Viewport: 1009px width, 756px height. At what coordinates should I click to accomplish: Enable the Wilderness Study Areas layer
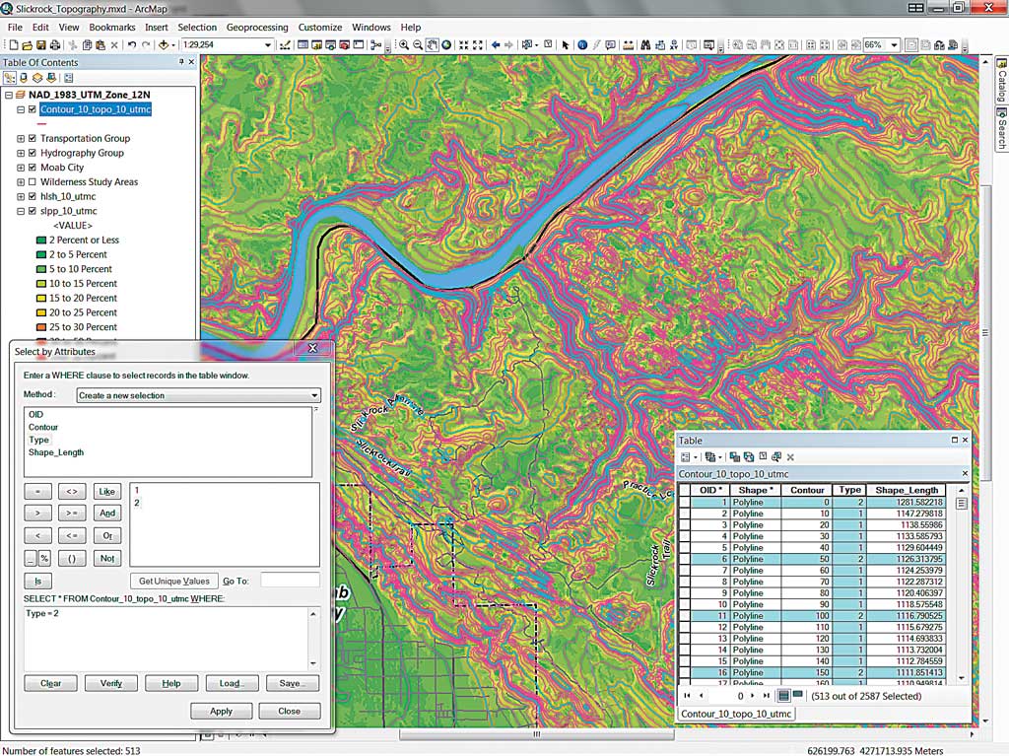click(33, 182)
